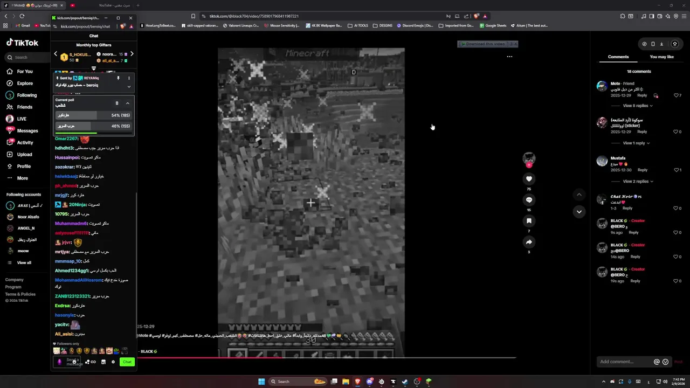
Task: Save video with bookmark icon
Action: pos(529,221)
